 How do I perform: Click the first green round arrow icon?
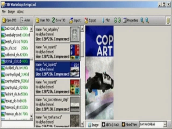(115, 20)
